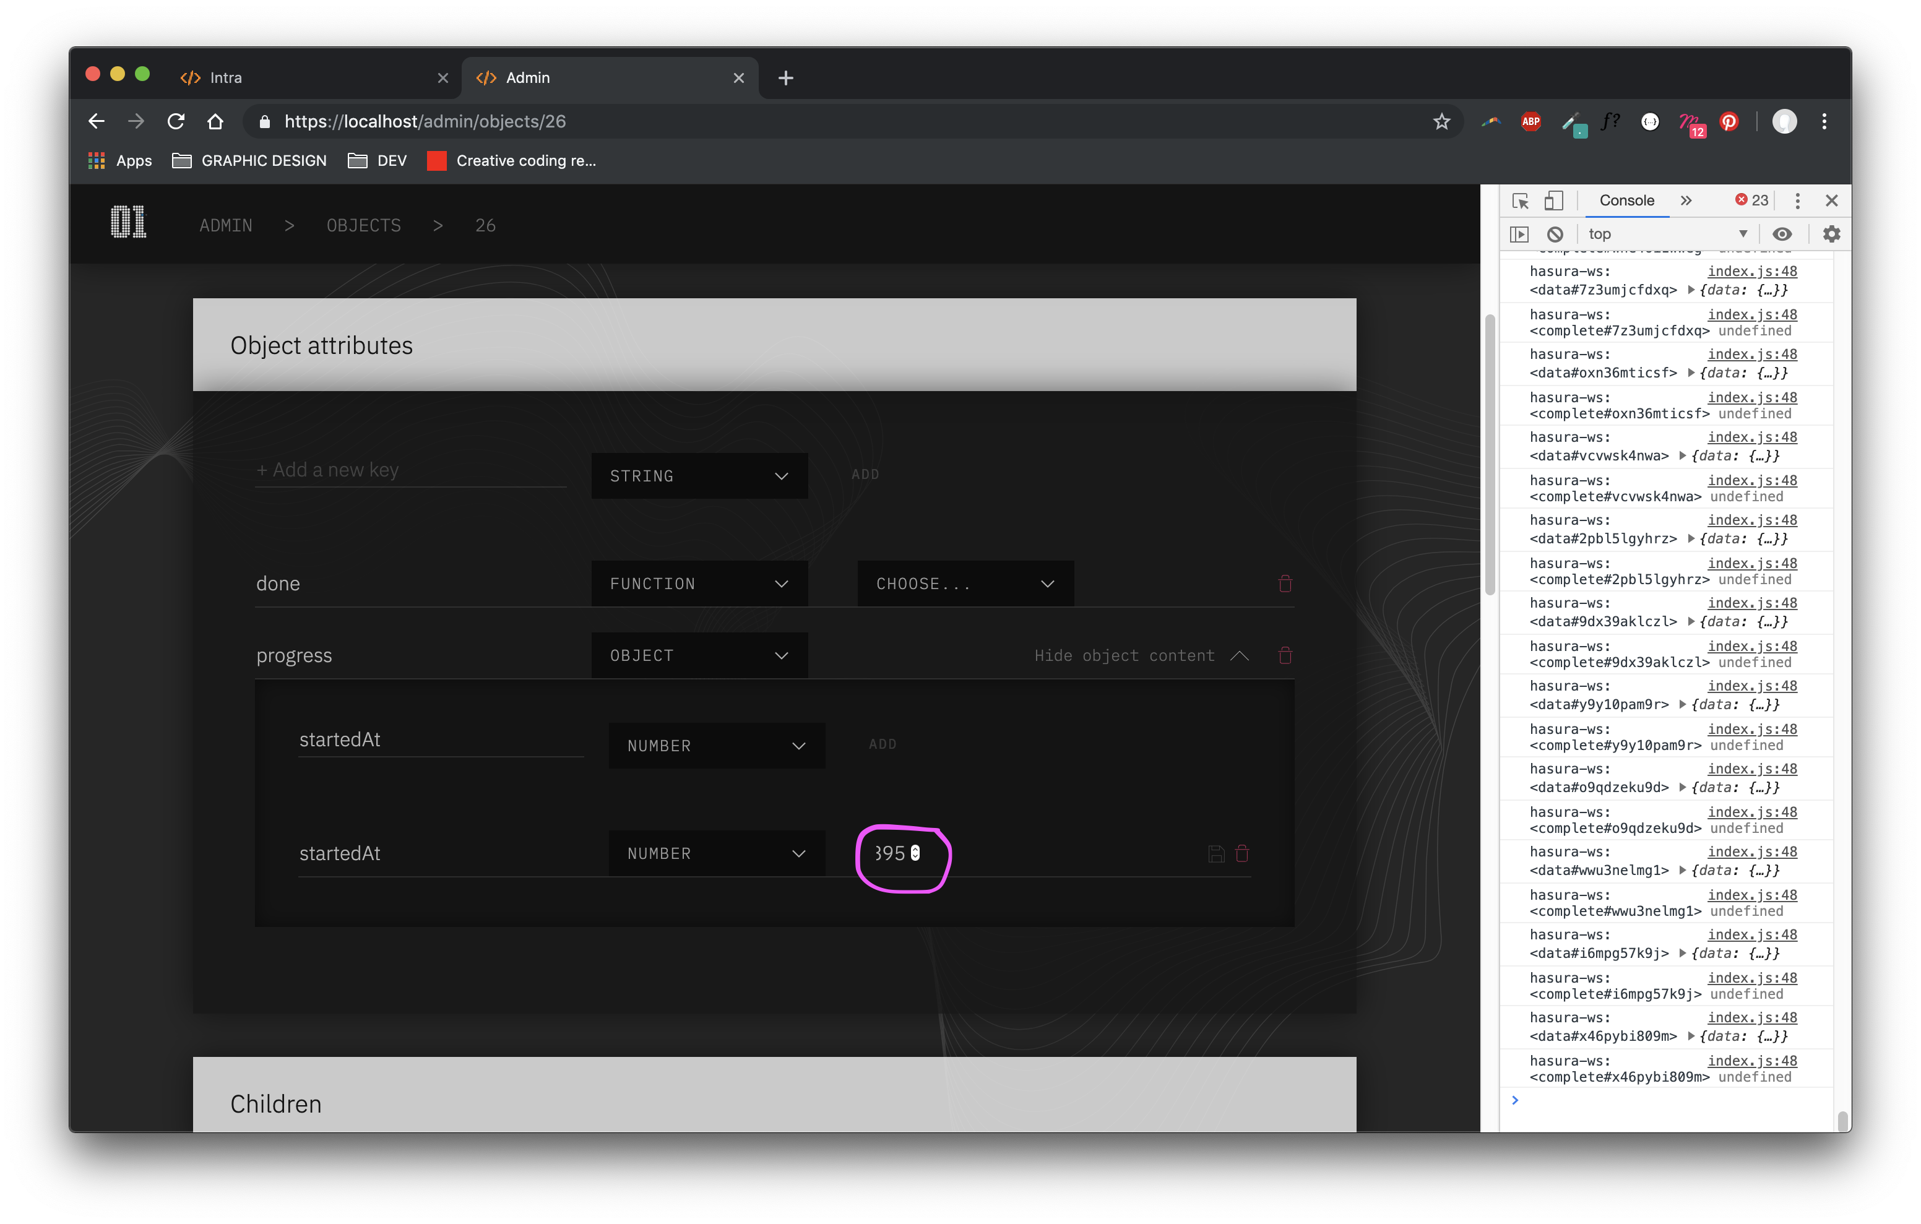Click ADD in nested startedAt row
Image resolution: width=1921 pixels, height=1224 pixels.
883,744
